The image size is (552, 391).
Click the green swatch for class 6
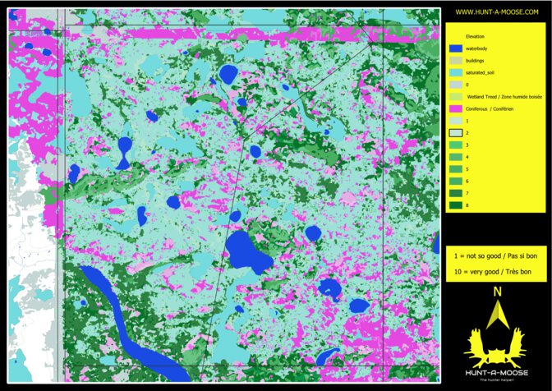[x=456, y=182]
